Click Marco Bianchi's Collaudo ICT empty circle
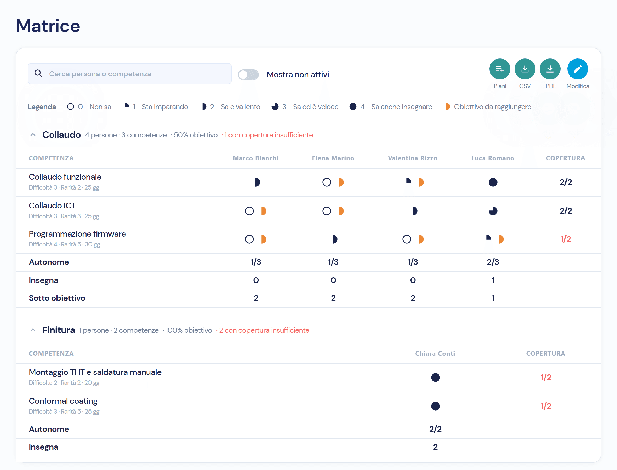Screen dimensions: 617x470 249,211
